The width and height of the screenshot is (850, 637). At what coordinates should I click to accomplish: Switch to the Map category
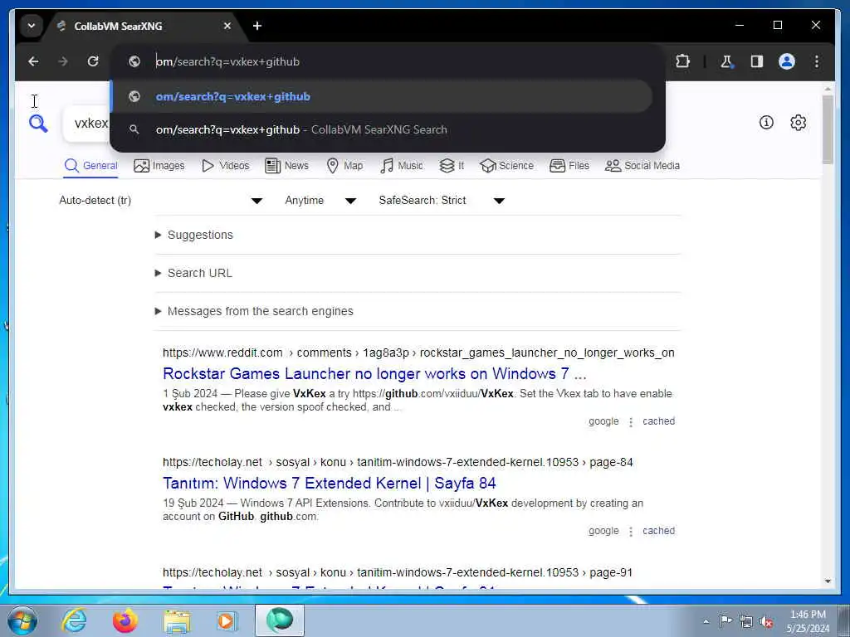[x=344, y=166]
